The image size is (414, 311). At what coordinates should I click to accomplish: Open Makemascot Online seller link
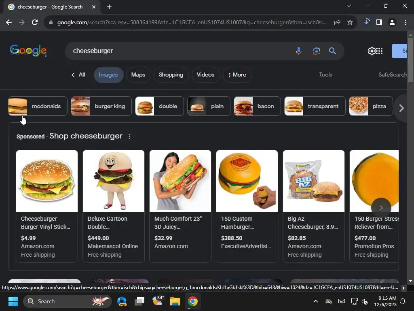point(113,246)
